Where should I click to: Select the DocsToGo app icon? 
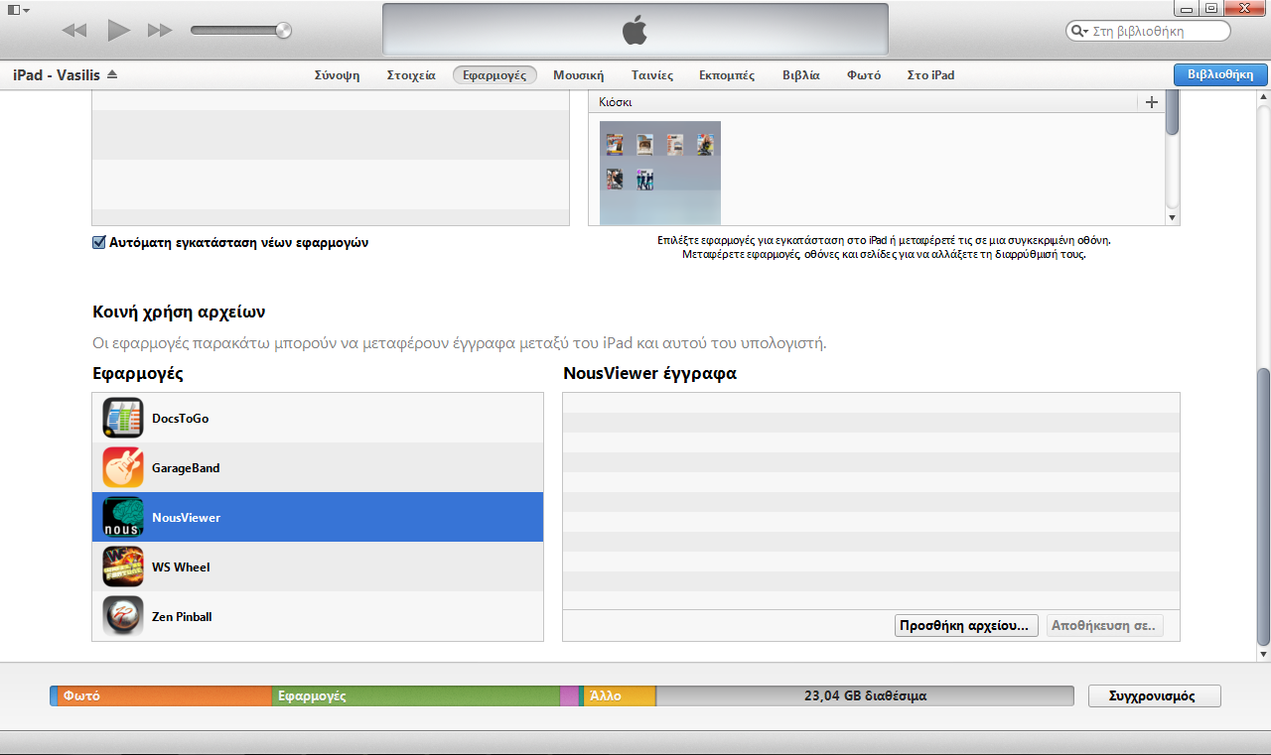[x=123, y=418]
